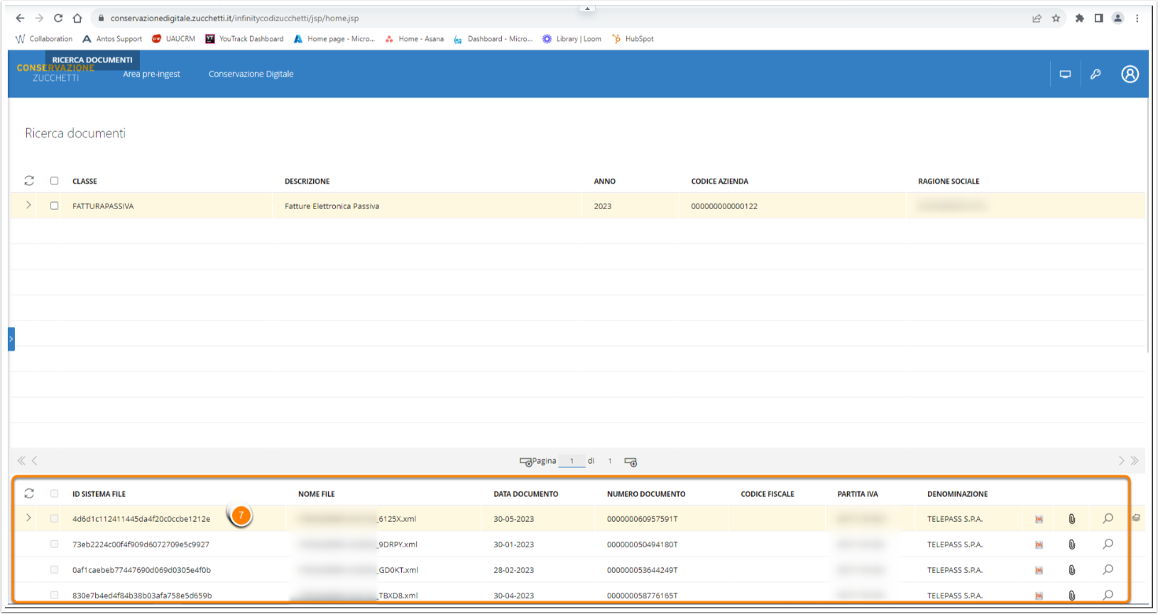Open PA viewer for 30-01-2023 document

1039,545
